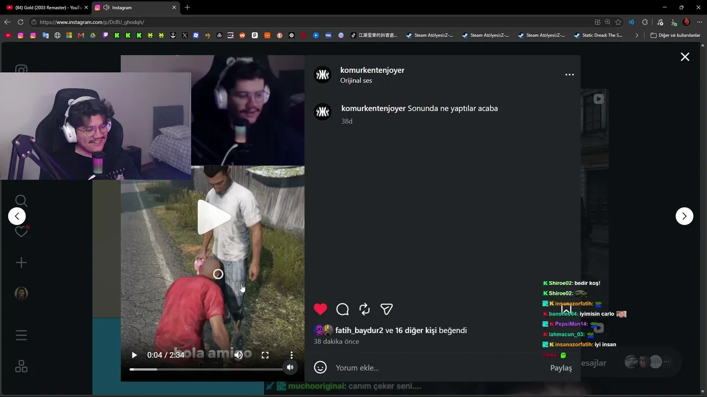707x397 pixels.
Task: Open the profile avatar in Instagram sidebar
Action: (21, 293)
